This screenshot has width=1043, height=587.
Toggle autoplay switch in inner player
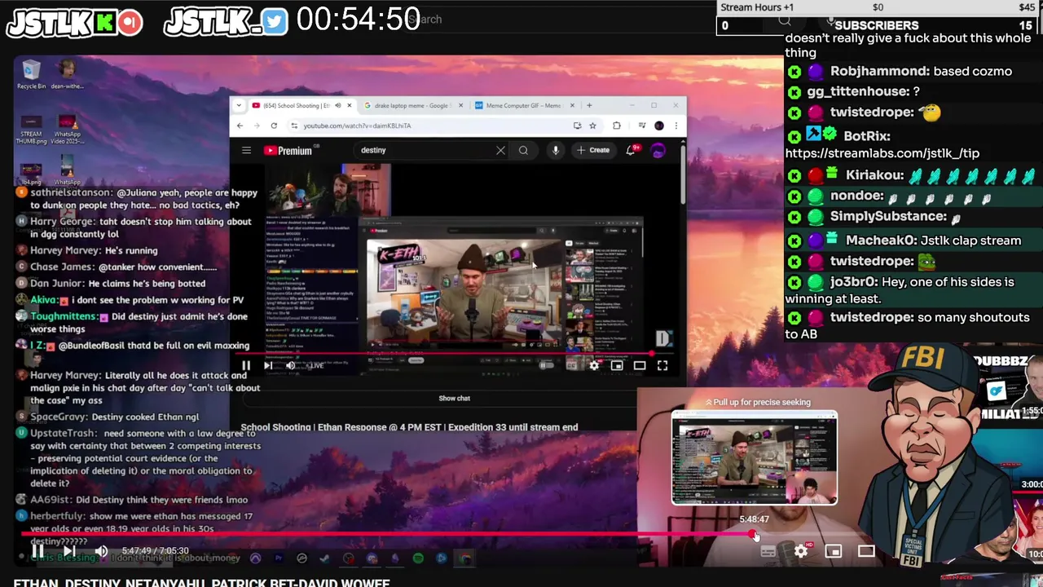click(x=546, y=365)
